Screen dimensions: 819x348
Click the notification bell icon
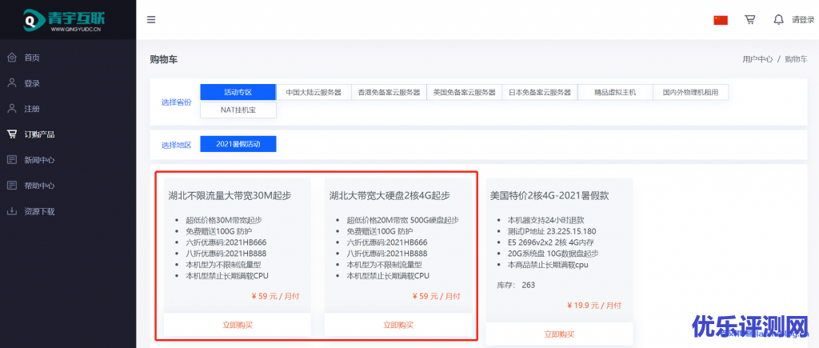coord(778,20)
